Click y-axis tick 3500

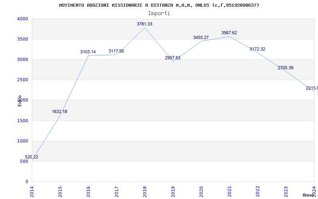point(23,39)
